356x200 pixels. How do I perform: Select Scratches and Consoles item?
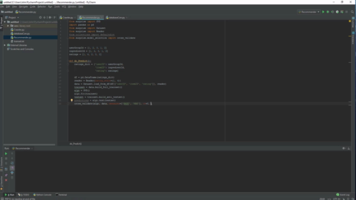[22, 49]
